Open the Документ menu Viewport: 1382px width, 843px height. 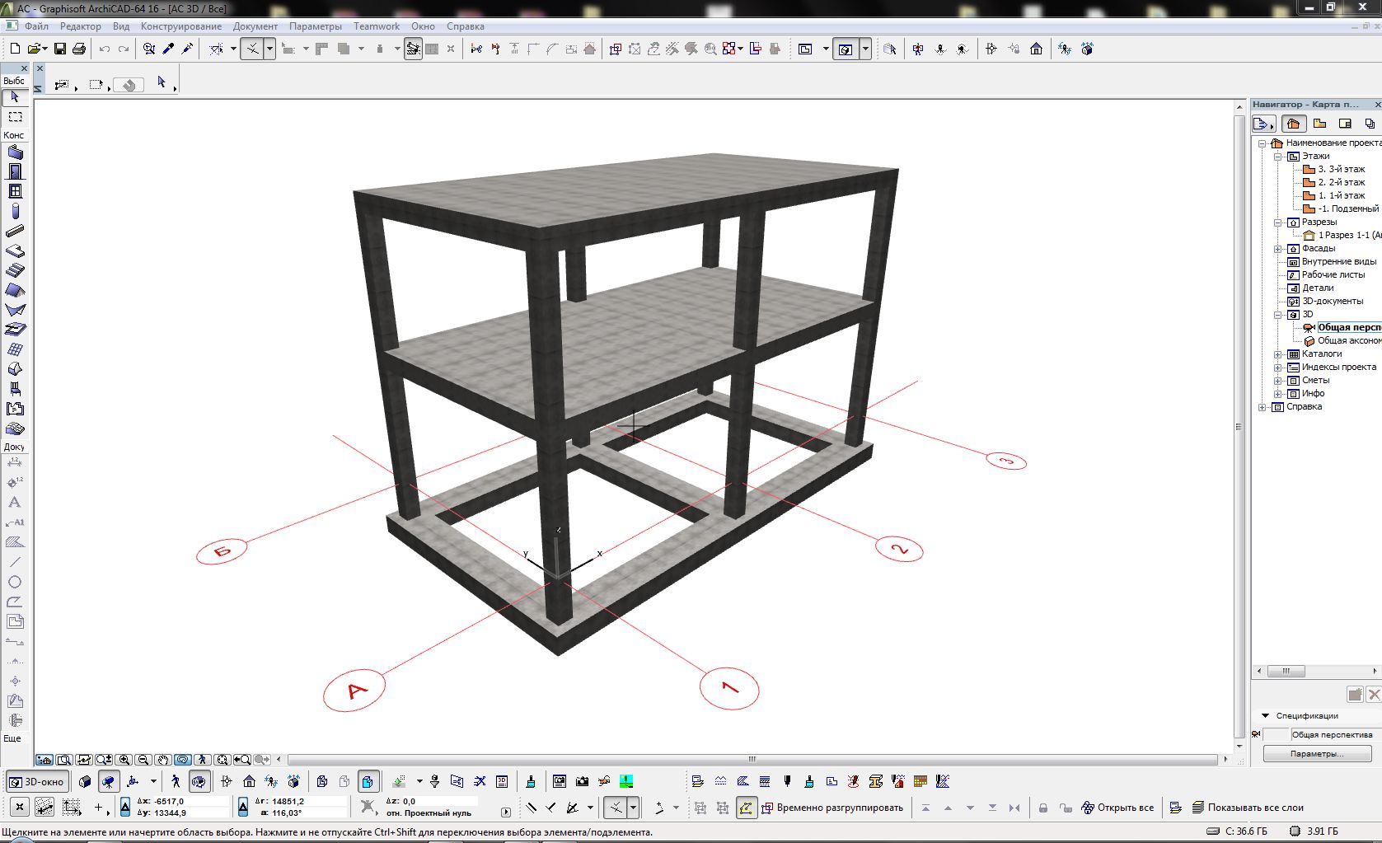pyautogui.click(x=255, y=26)
